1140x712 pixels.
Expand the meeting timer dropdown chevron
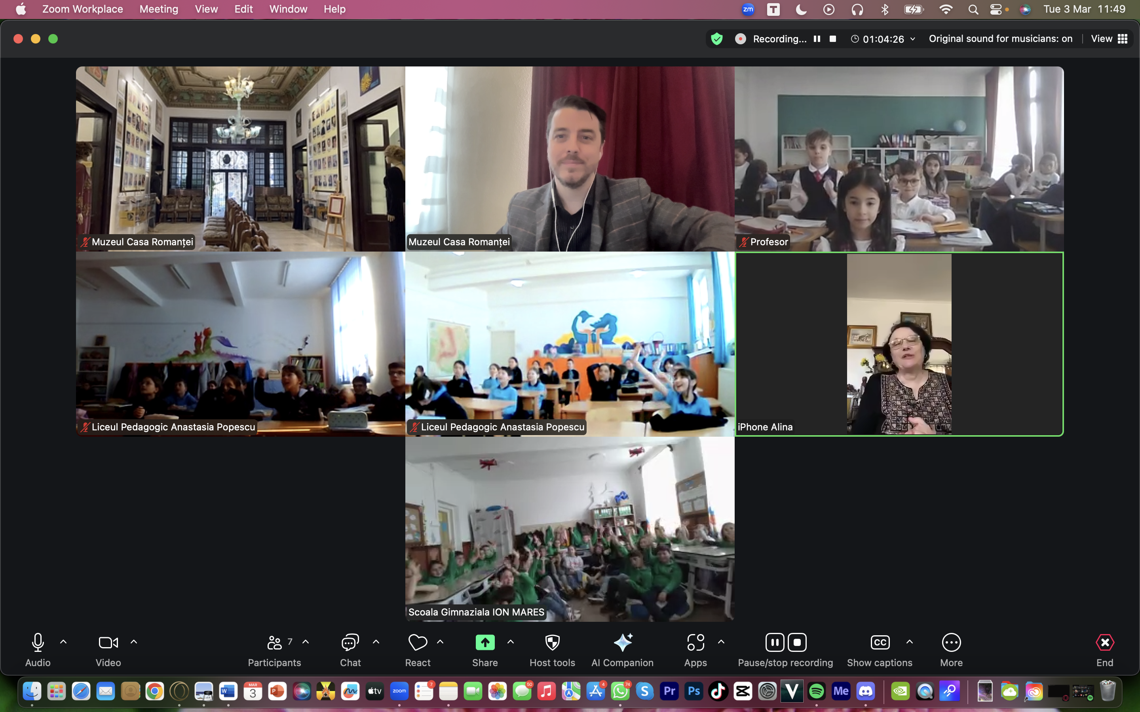(x=913, y=39)
